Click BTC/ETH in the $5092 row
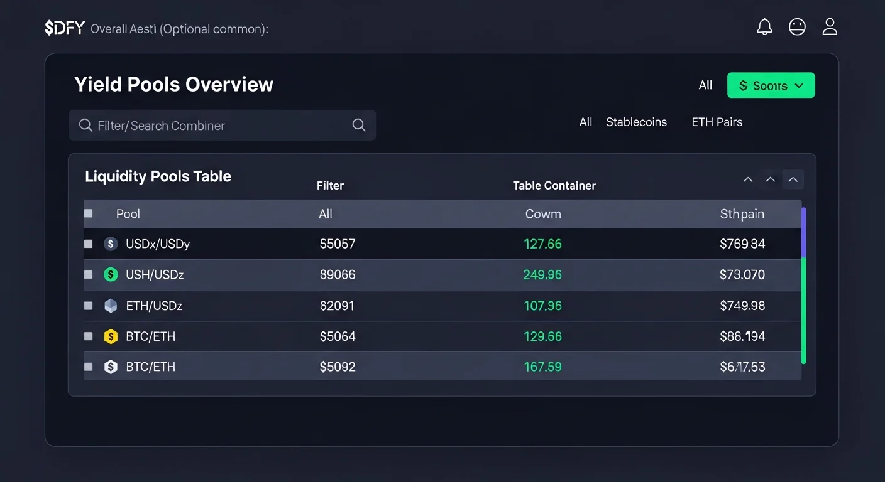Screen dimensions: 885x482 [x=151, y=367]
